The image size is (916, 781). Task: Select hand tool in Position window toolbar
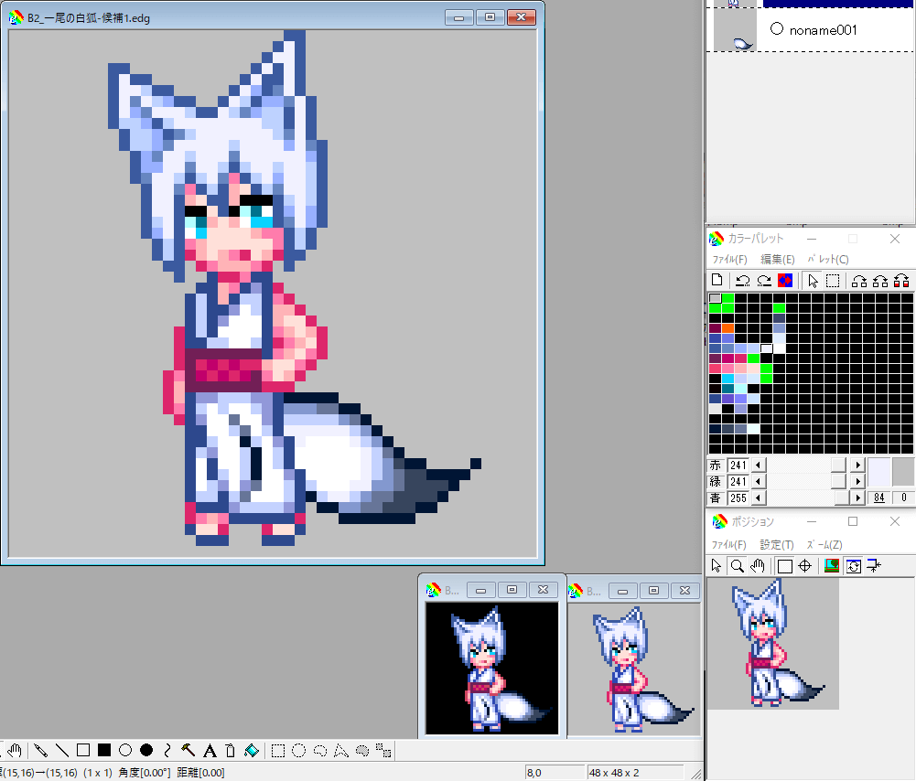pos(758,565)
